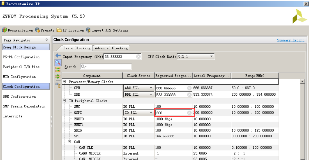Open CPU Clock Ratio dropdown
309x160 pixels.
tap(211, 56)
